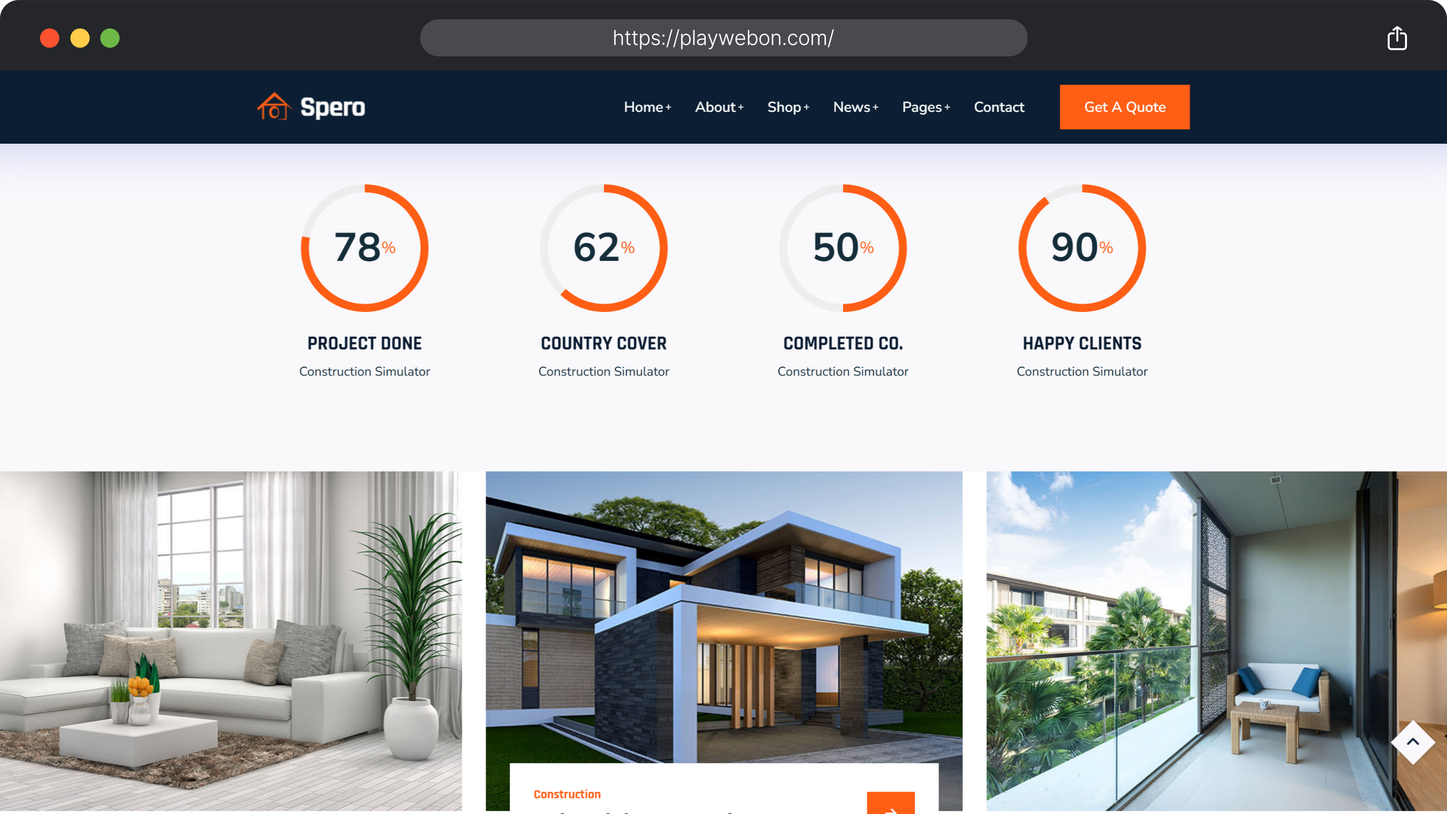Viewport: 1447px width, 814px height.
Task: Click the yellow minimize window dot
Action: click(80, 38)
